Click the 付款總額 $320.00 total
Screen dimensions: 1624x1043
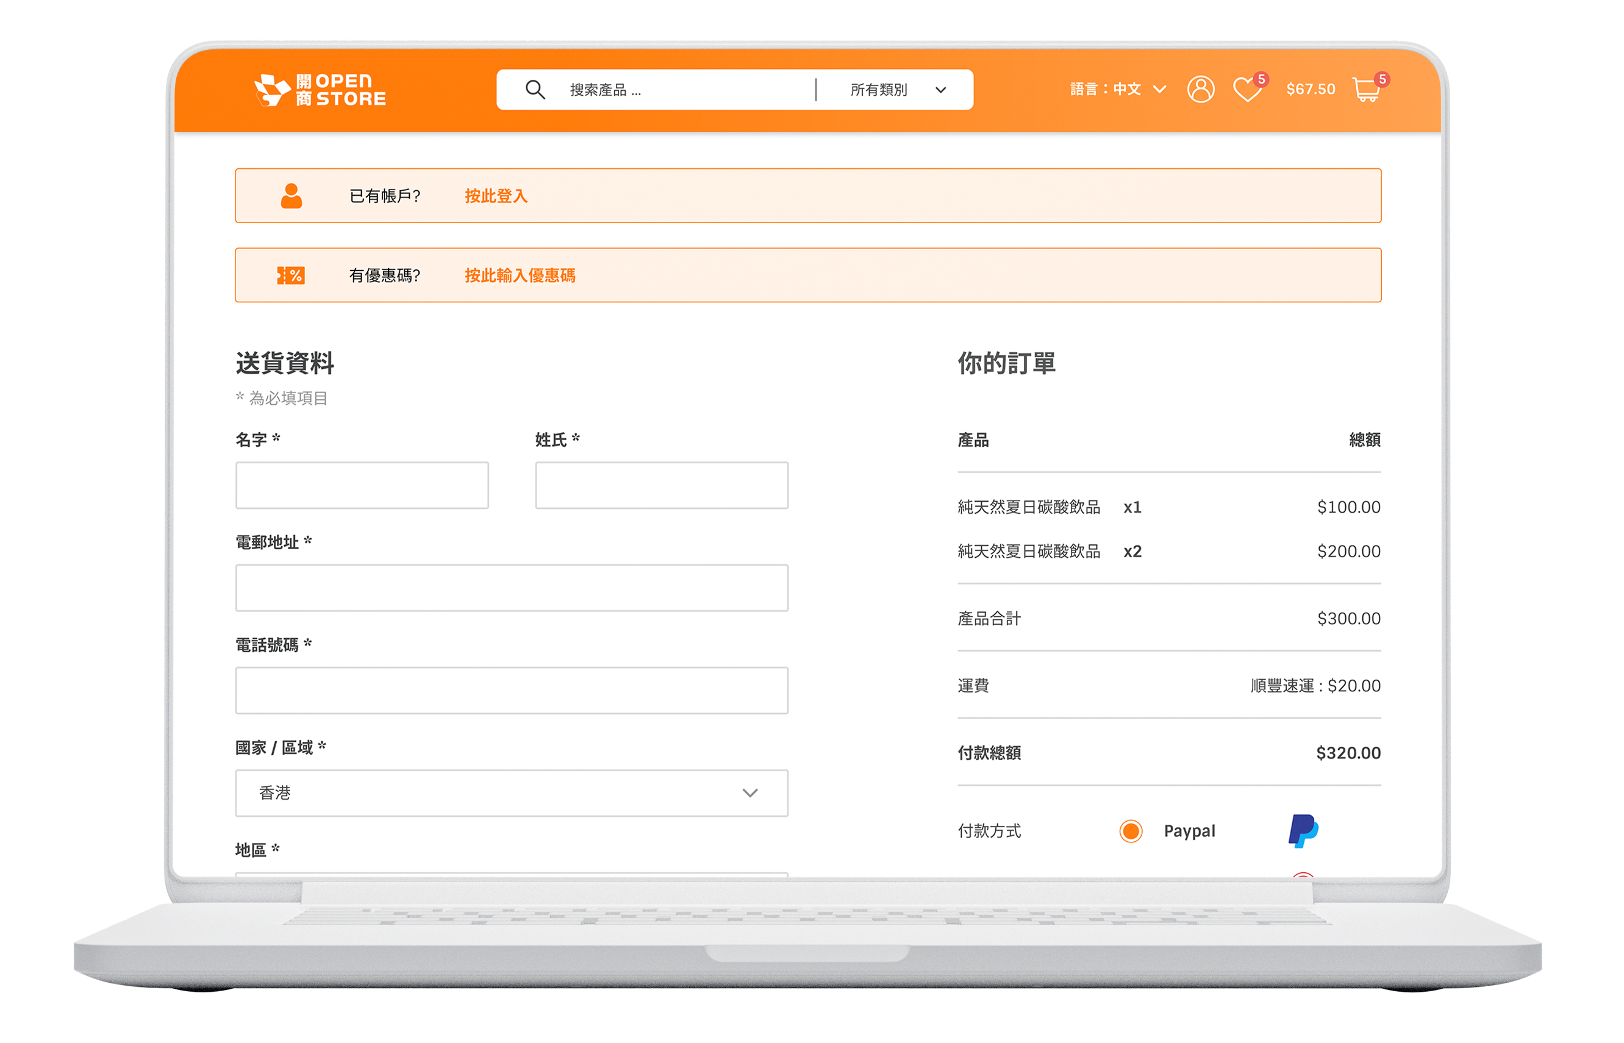(x=1348, y=752)
